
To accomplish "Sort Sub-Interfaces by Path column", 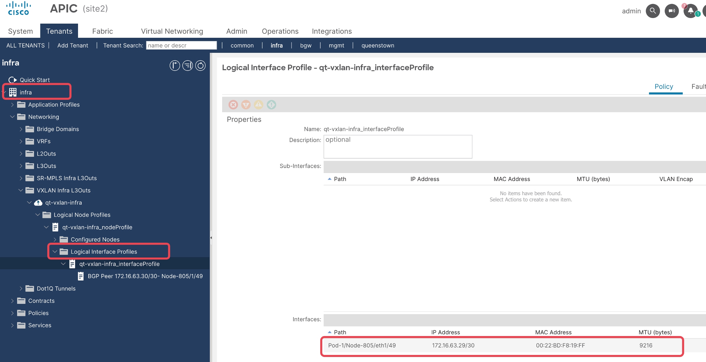I will coord(340,179).
